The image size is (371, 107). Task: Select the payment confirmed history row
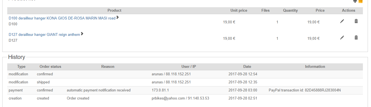click(x=185, y=90)
